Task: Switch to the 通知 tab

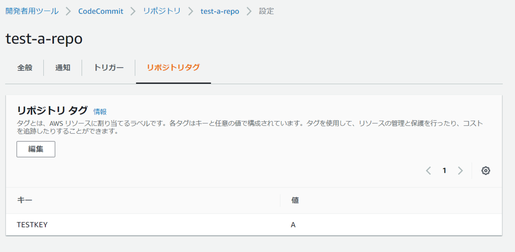Action: (63, 68)
